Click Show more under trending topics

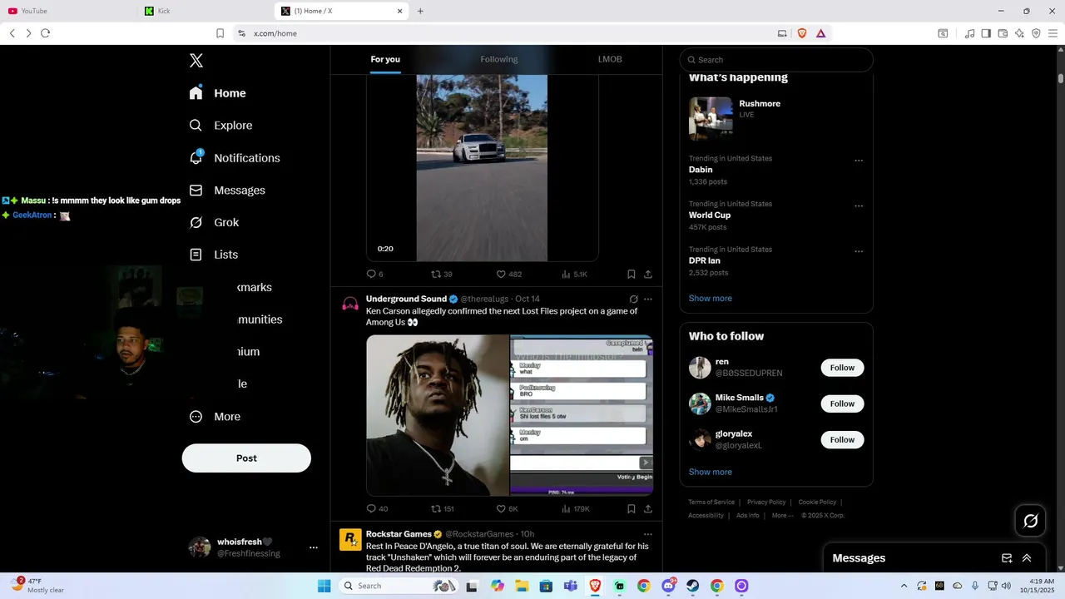(x=711, y=299)
